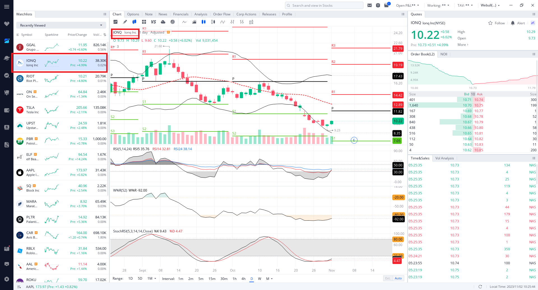Image resolution: width=538 pixels, height=290 pixels.
Task: Open the cube icon in the top bar
Action: point(378,5)
